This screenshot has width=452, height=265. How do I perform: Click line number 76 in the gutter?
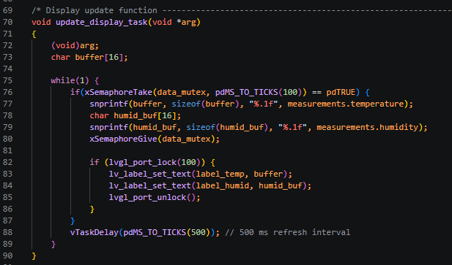point(7,92)
